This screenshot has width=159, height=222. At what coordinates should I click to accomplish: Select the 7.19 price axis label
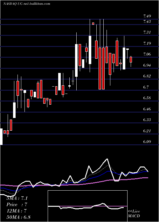(147, 43)
